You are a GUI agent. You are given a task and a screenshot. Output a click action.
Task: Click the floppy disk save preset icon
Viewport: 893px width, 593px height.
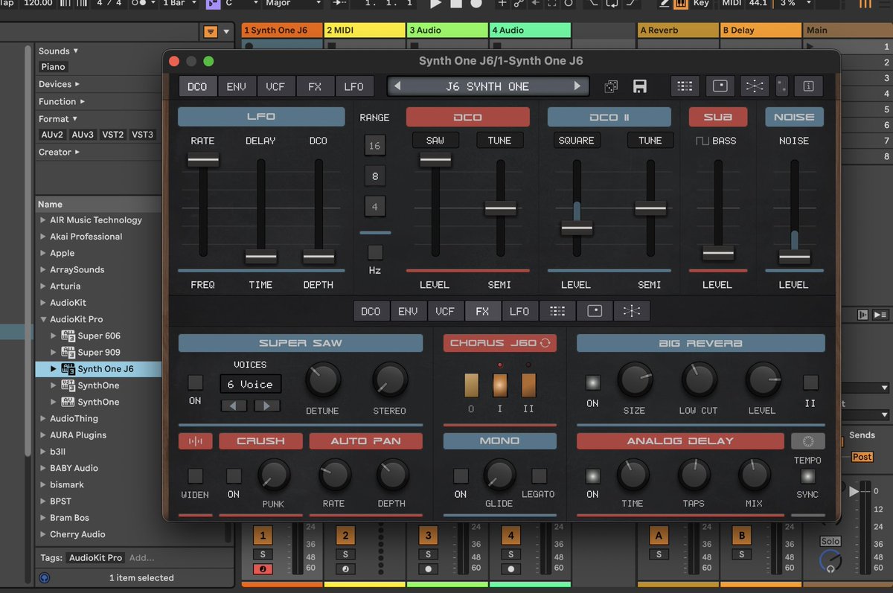point(639,86)
